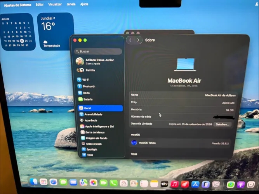The width and height of the screenshot is (259, 194).
Task: Open the Visualizar menu
Action: point(55,4)
